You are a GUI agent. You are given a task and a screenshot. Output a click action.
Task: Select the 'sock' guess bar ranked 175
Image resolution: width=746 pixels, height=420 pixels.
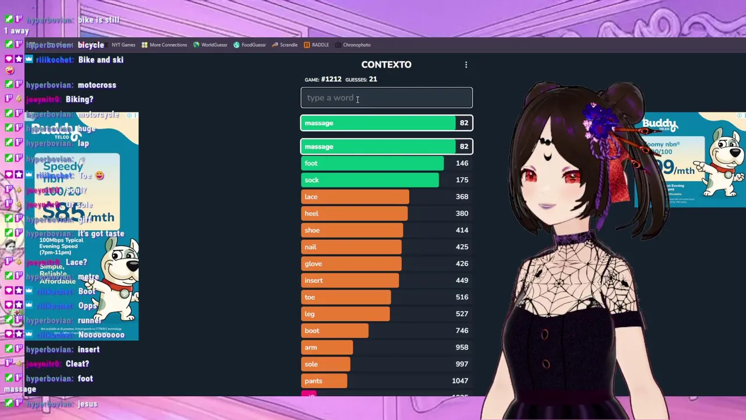(386, 180)
